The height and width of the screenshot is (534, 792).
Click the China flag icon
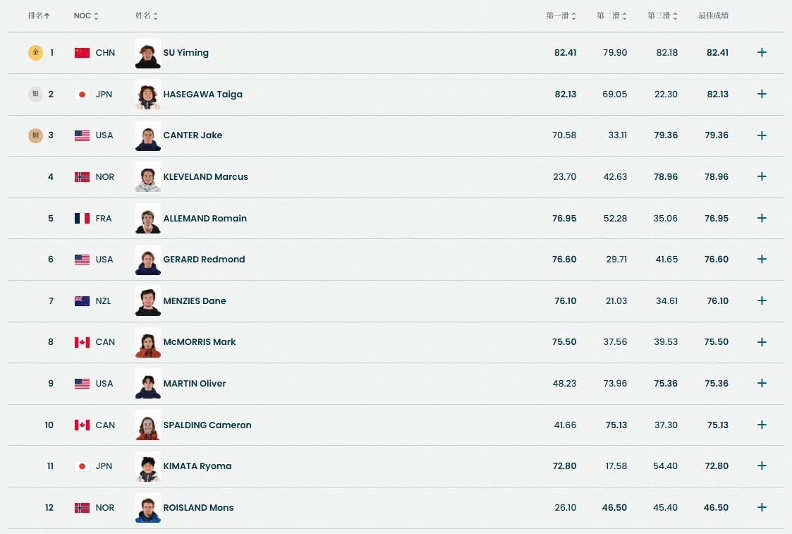(82, 53)
